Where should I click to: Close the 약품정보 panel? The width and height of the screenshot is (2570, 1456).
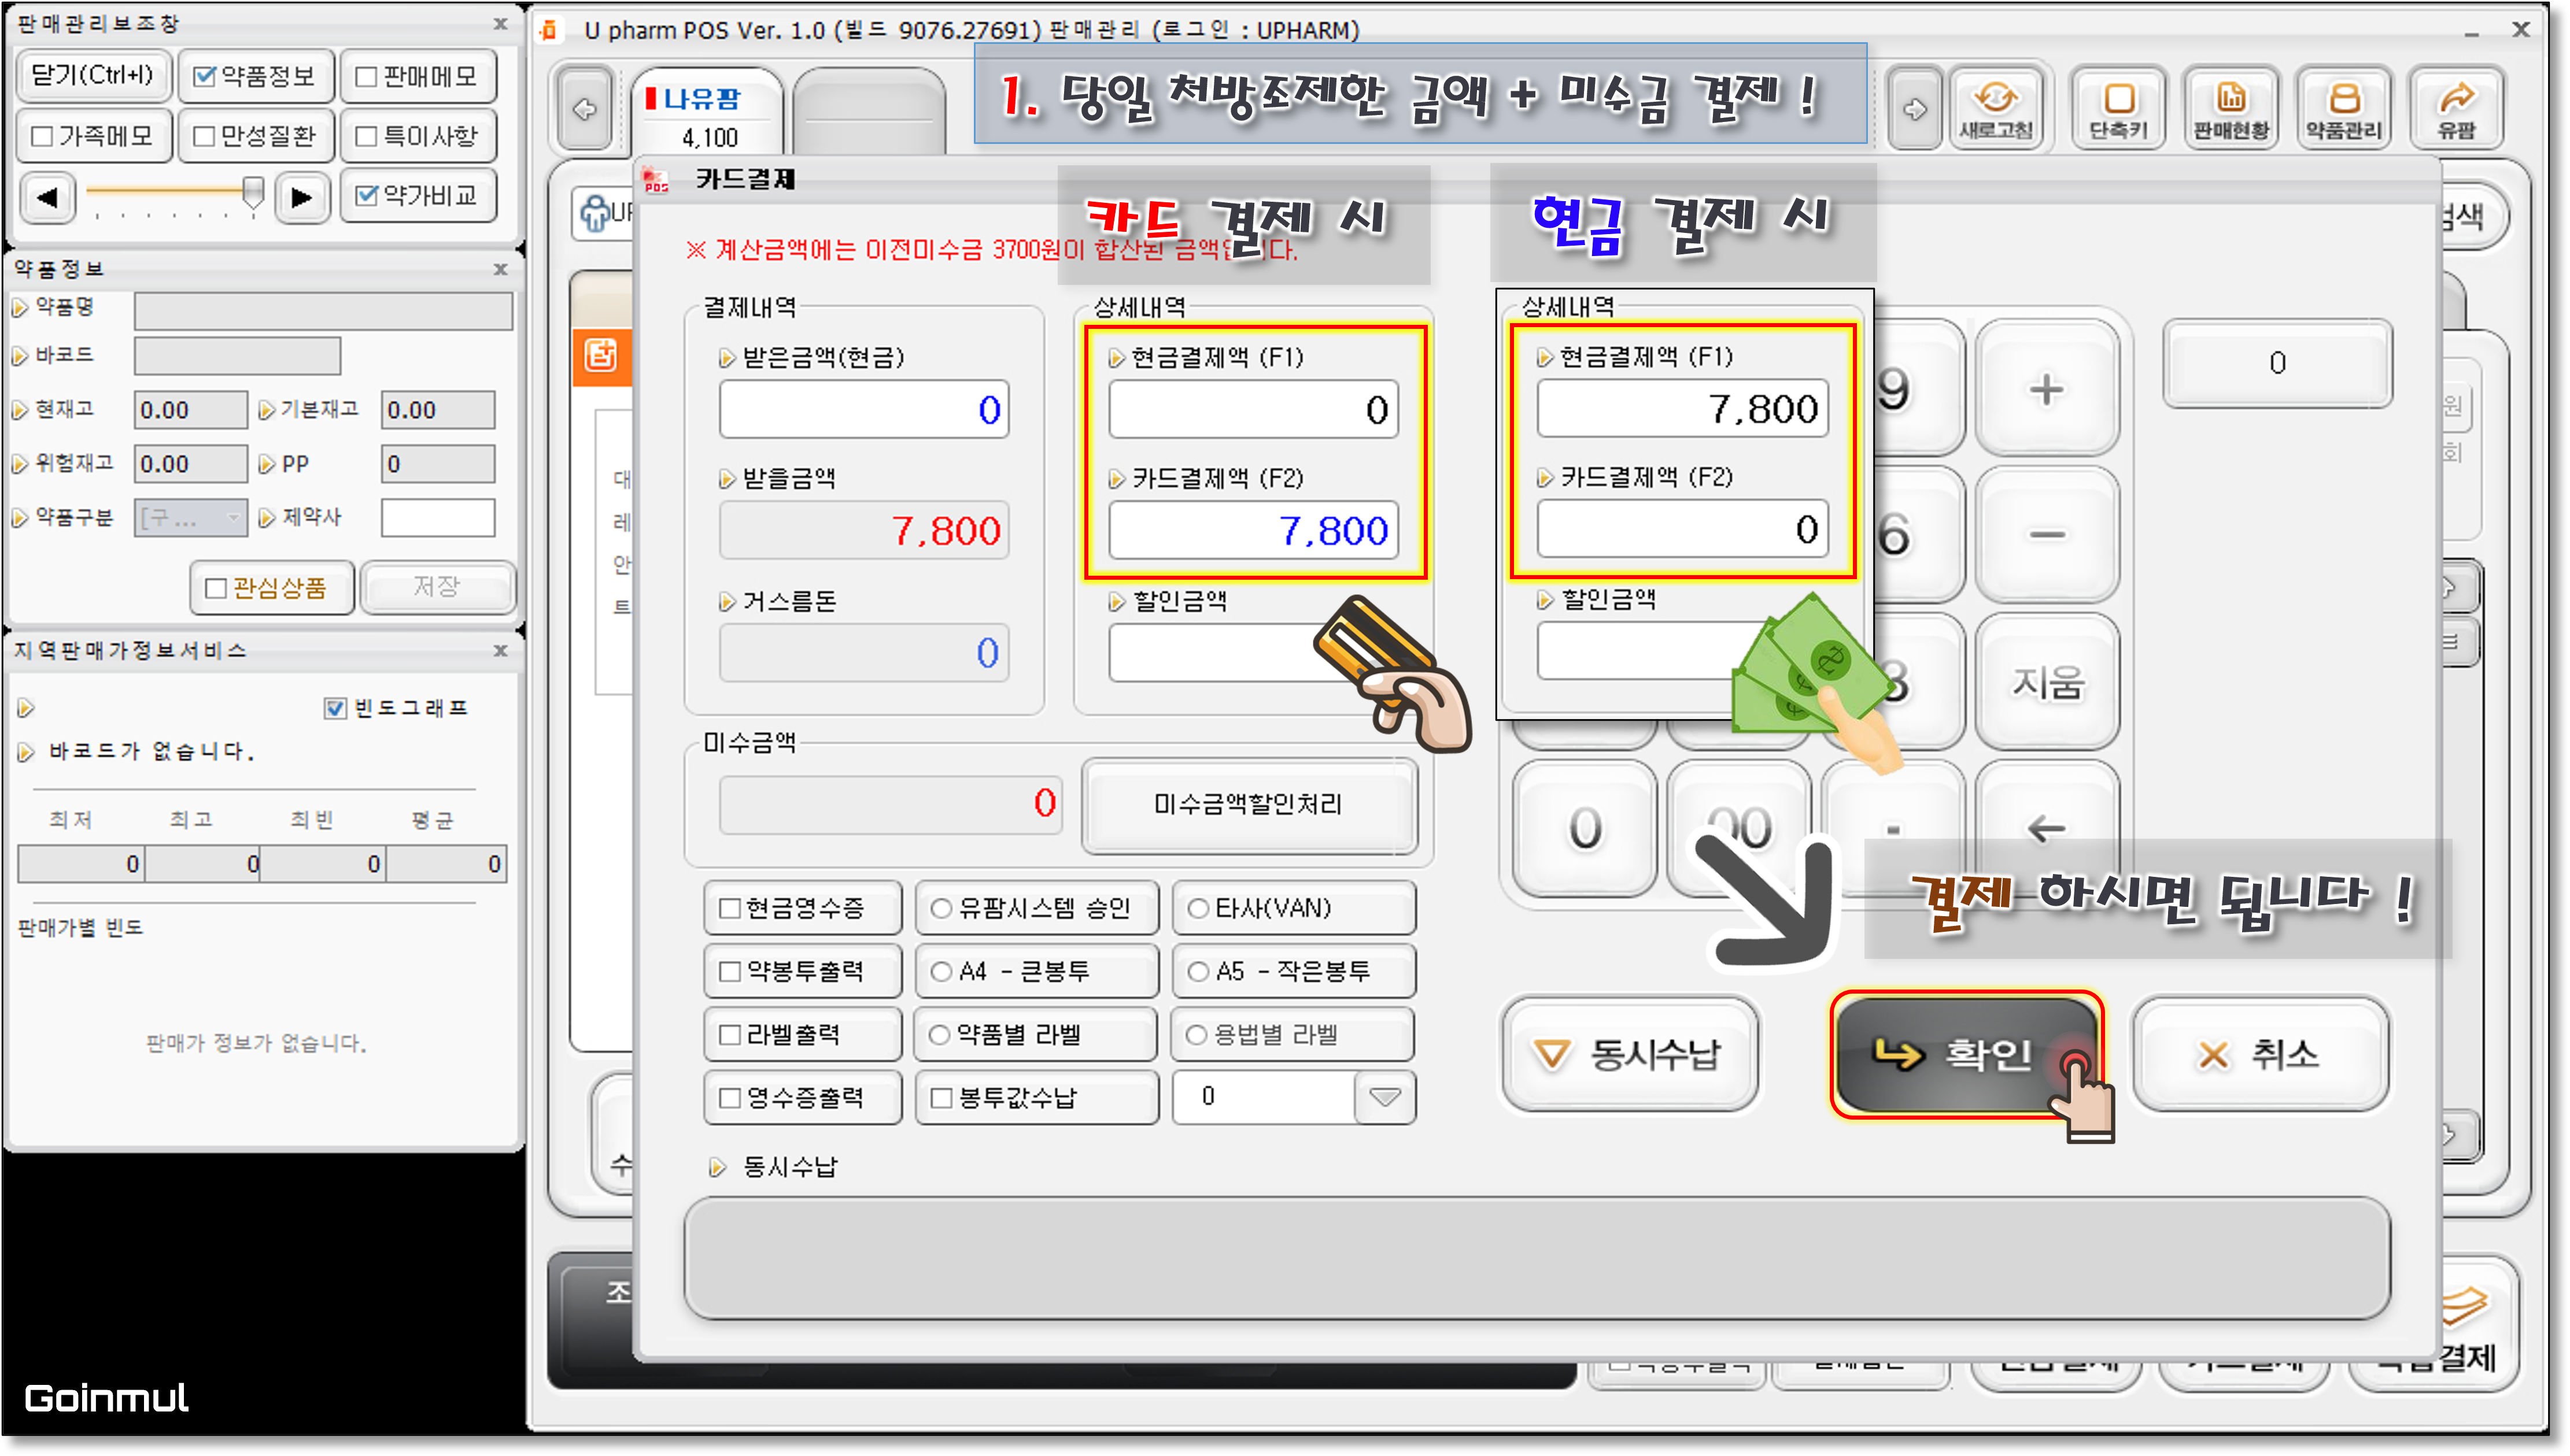(500, 269)
